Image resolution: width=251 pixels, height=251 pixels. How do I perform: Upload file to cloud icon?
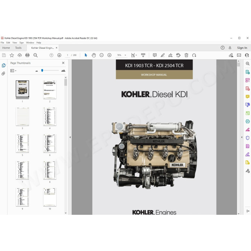pyautogui.click(x=20, y=55)
